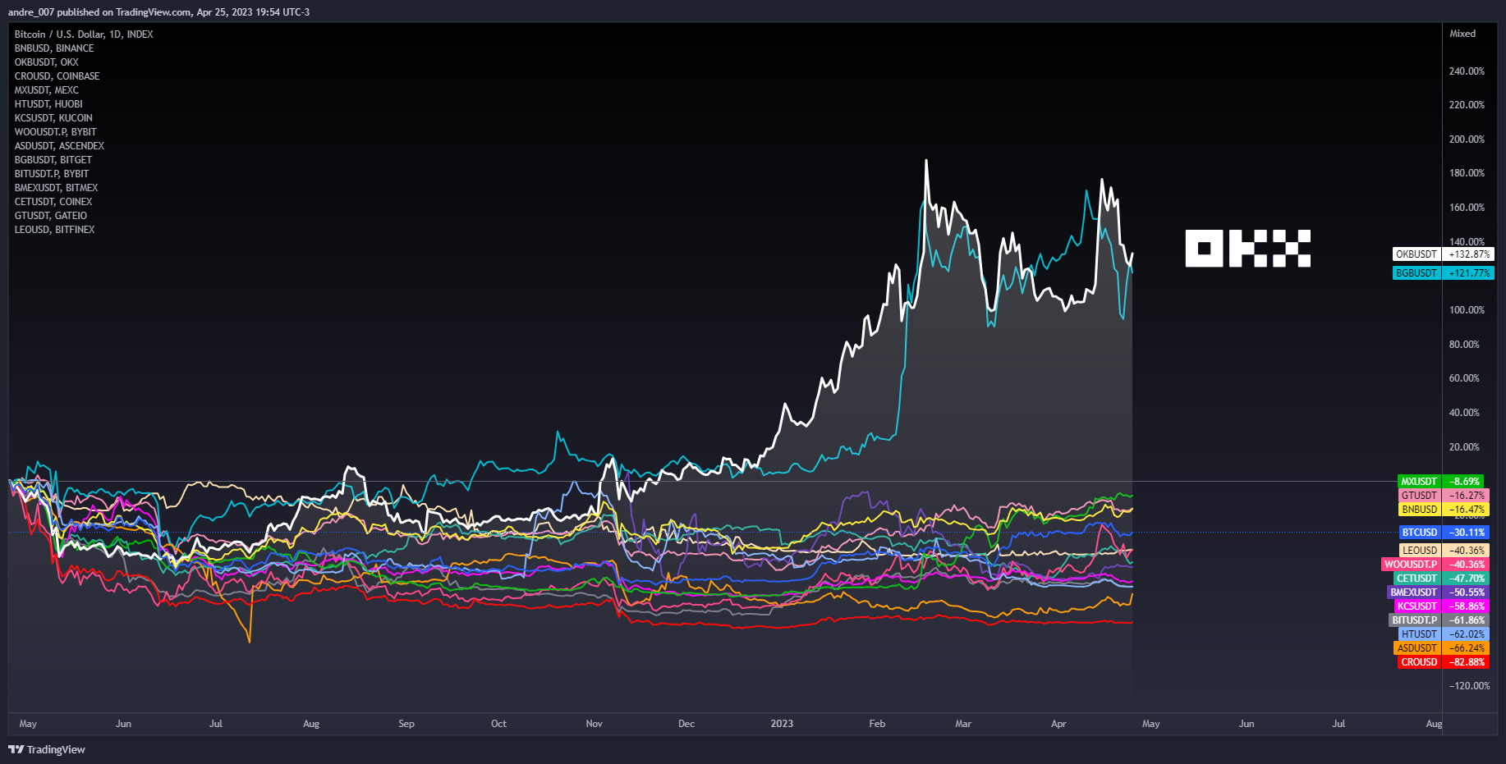Screen dimensions: 1506x764
Task: Select the MXUSDT, MEXC legend entry
Action: (x=47, y=90)
